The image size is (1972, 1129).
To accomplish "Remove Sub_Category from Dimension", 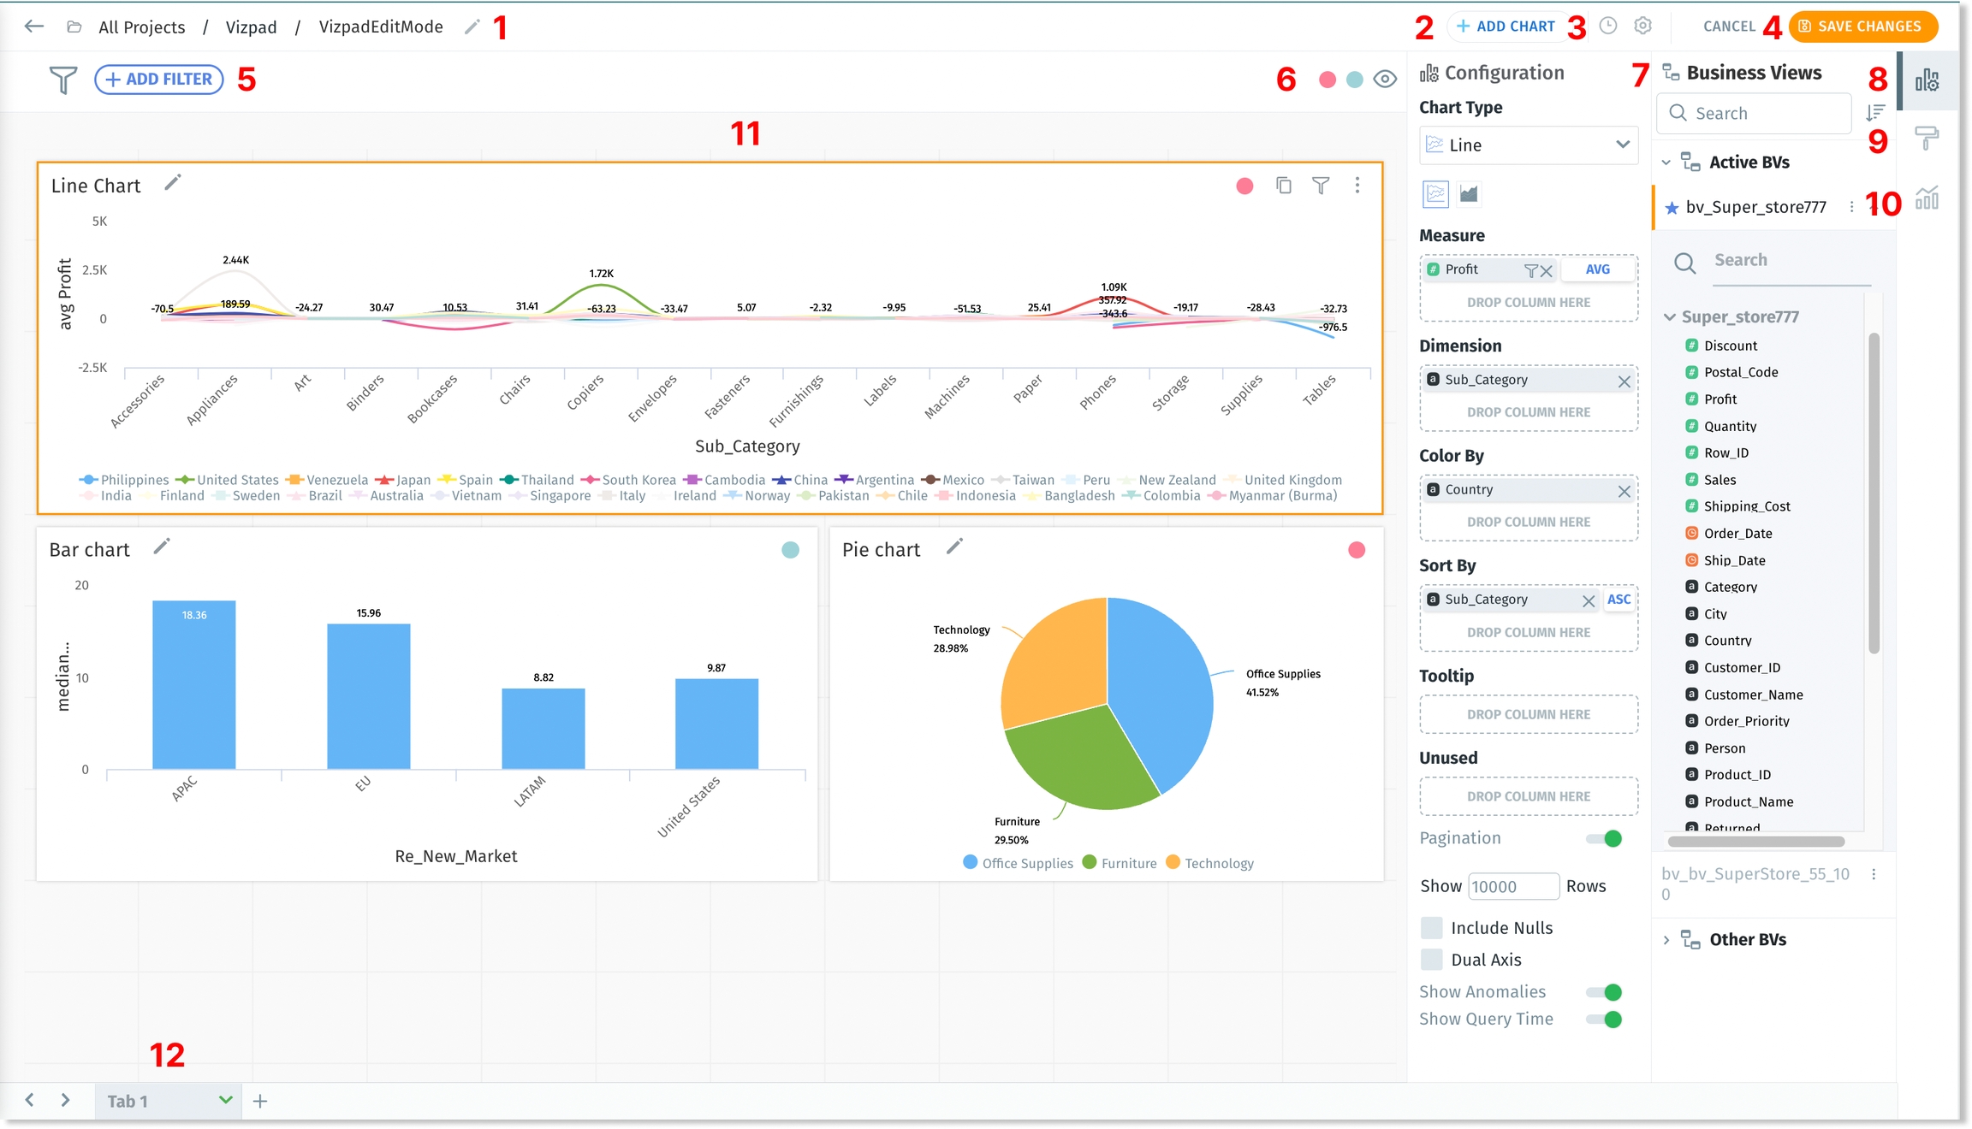I will [x=1624, y=381].
